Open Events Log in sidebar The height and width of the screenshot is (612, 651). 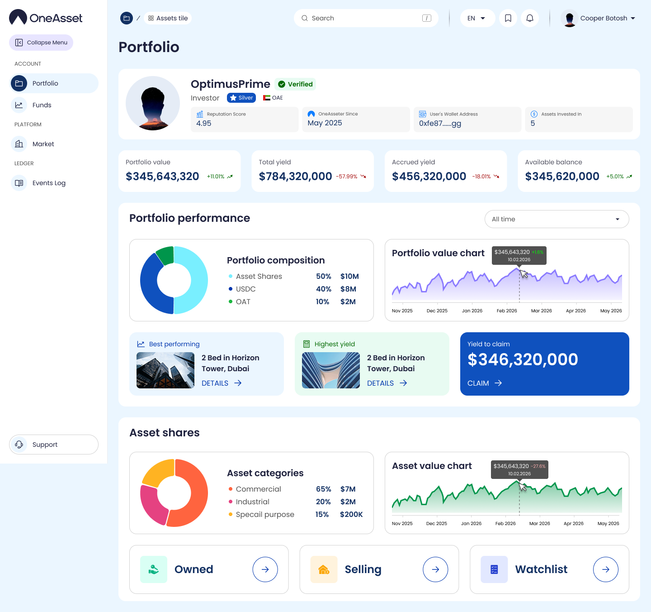(x=49, y=183)
